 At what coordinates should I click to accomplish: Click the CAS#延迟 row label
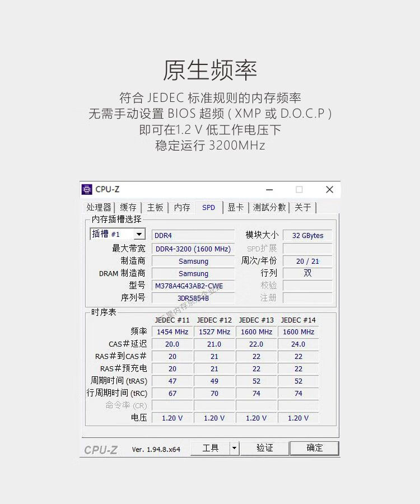(x=128, y=344)
